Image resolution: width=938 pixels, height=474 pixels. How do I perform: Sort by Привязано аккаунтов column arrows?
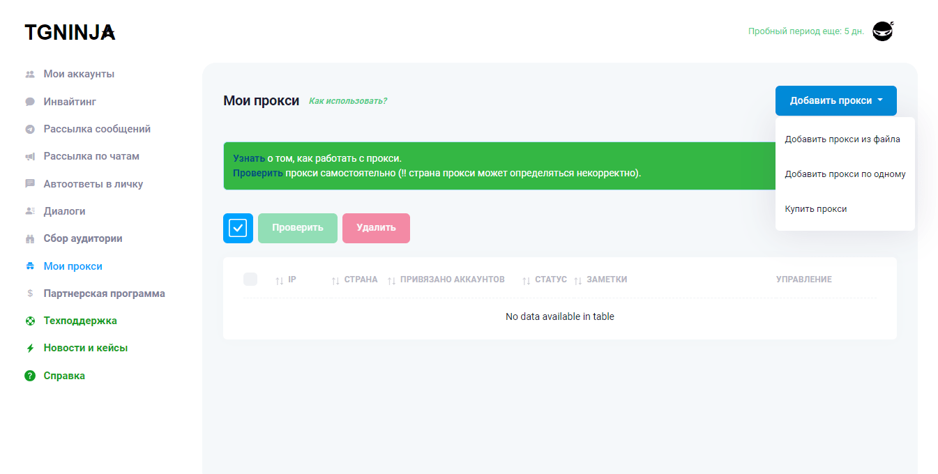click(x=391, y=280)
